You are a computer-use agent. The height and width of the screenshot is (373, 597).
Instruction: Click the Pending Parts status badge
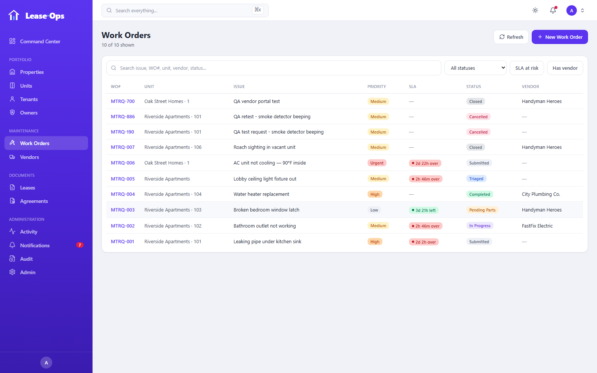[482, 210]
